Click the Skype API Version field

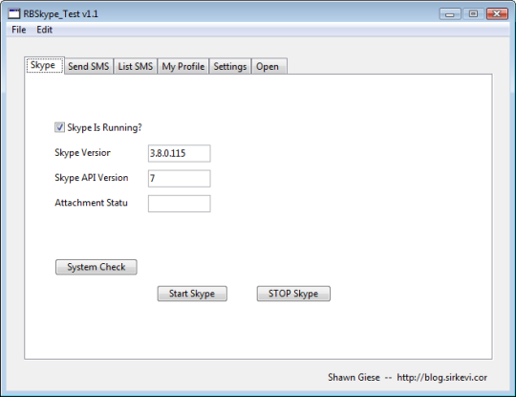180,178
